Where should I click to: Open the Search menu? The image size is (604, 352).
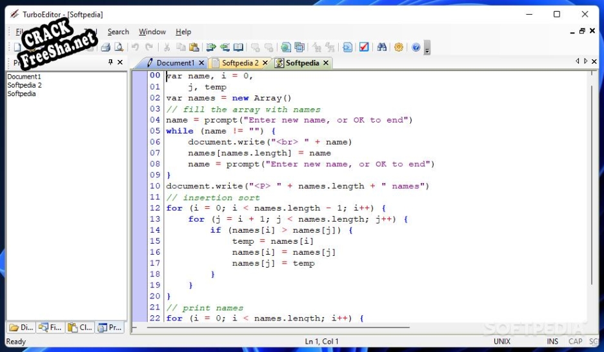tap(118, 32)
